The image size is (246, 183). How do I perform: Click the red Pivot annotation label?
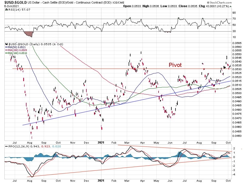tap(175, 65)
